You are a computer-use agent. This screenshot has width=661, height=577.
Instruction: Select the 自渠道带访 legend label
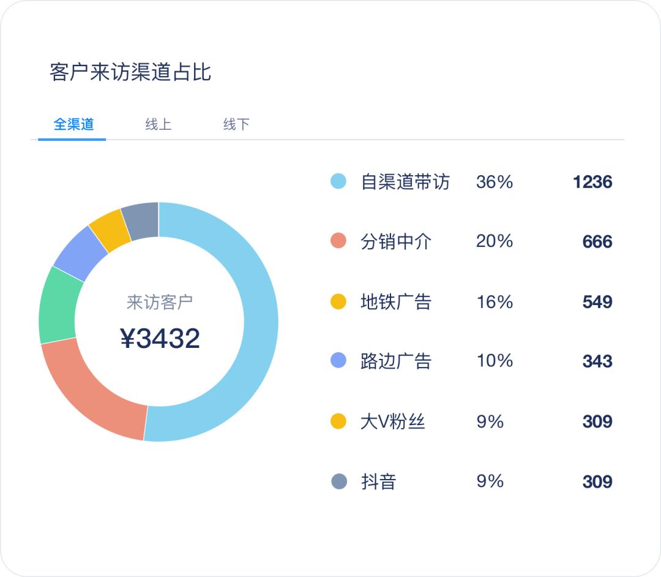(x=405, y=182)
